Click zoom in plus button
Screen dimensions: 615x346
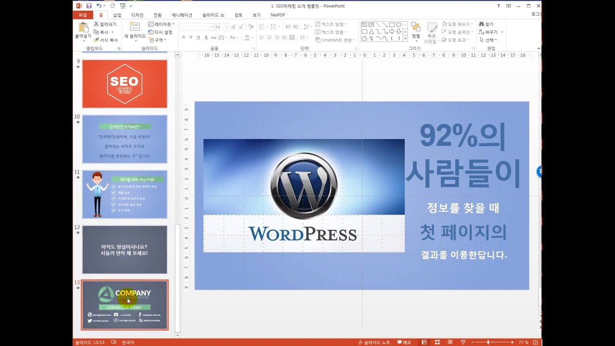tap(512, 342)
